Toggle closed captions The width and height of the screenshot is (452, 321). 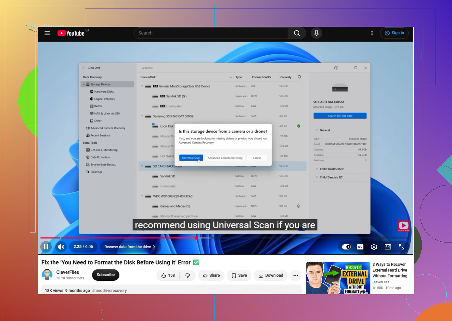click(x=360, y=247)
